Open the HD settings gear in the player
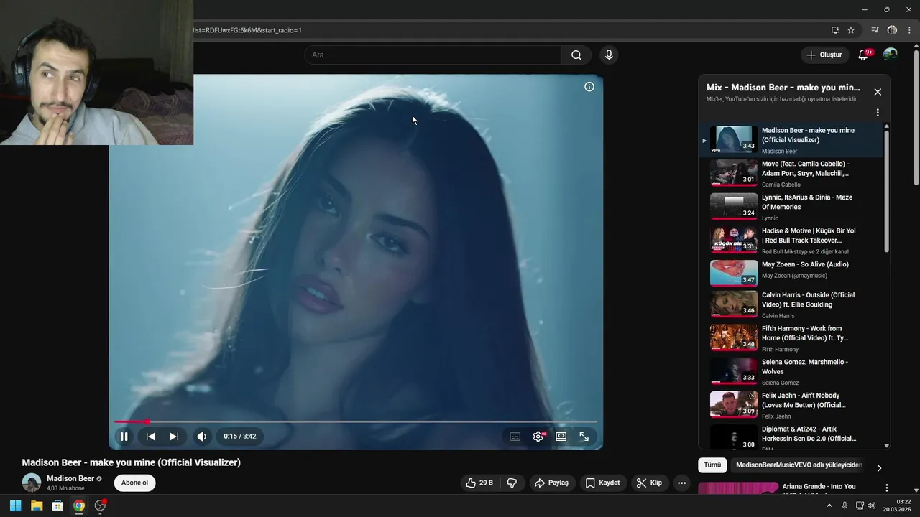The width and height of the screenshot is (920, 517). pyautogui.click(x=538, y=437)
